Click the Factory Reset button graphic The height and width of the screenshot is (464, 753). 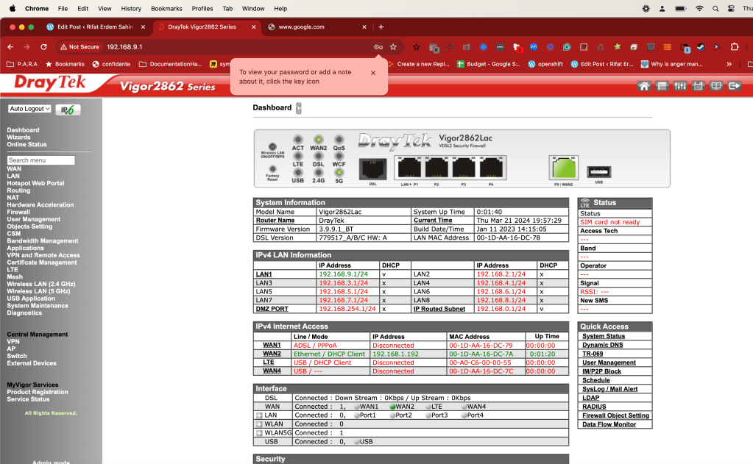[272, 169]
